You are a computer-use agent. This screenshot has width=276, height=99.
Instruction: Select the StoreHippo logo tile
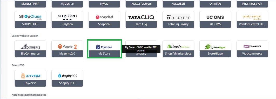click(215, 49)
